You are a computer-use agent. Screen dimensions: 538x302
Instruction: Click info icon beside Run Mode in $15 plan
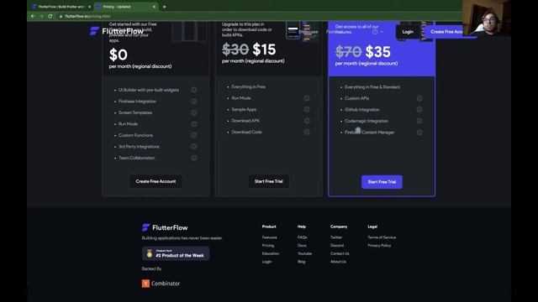[x=307, y=98]
